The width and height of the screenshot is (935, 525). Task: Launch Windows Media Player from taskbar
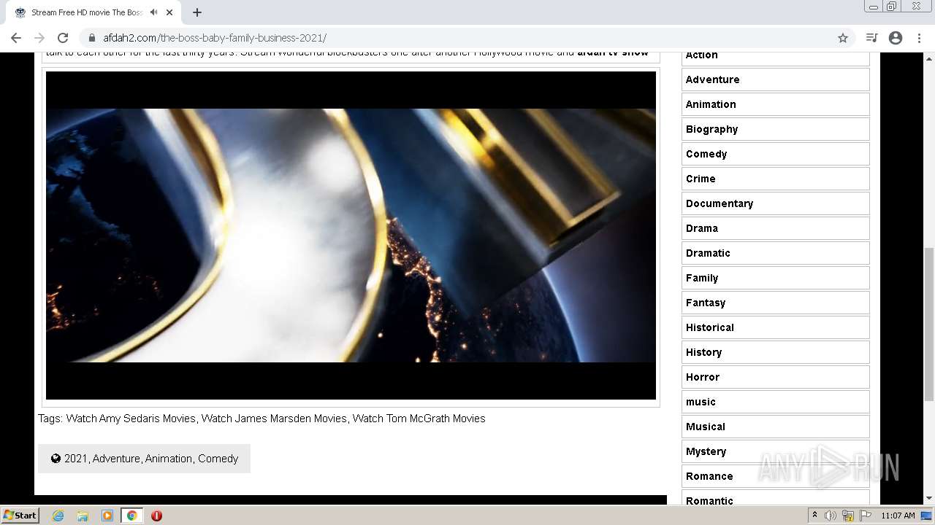point(107,516)
